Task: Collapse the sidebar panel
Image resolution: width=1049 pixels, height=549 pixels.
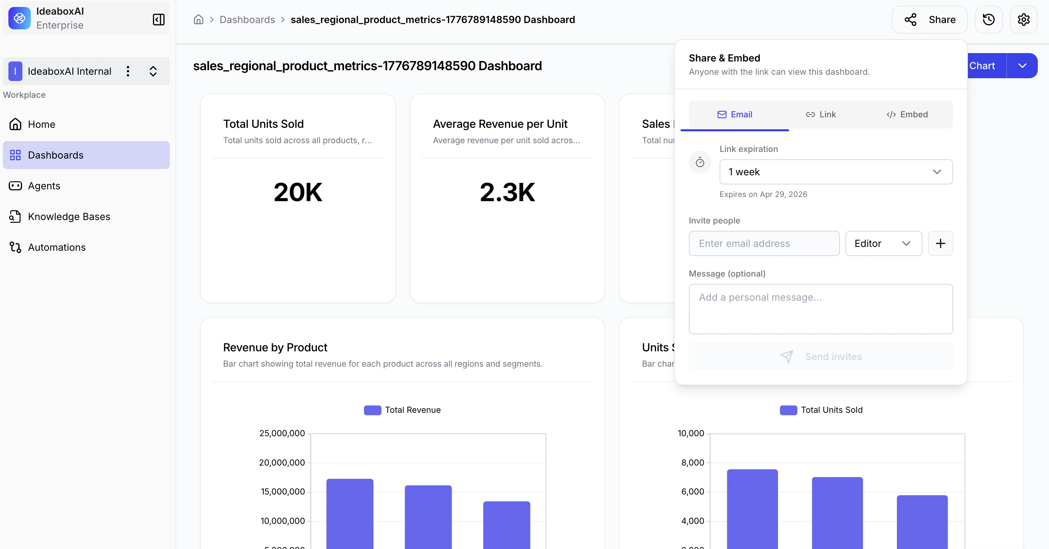Action: [158, 19]
